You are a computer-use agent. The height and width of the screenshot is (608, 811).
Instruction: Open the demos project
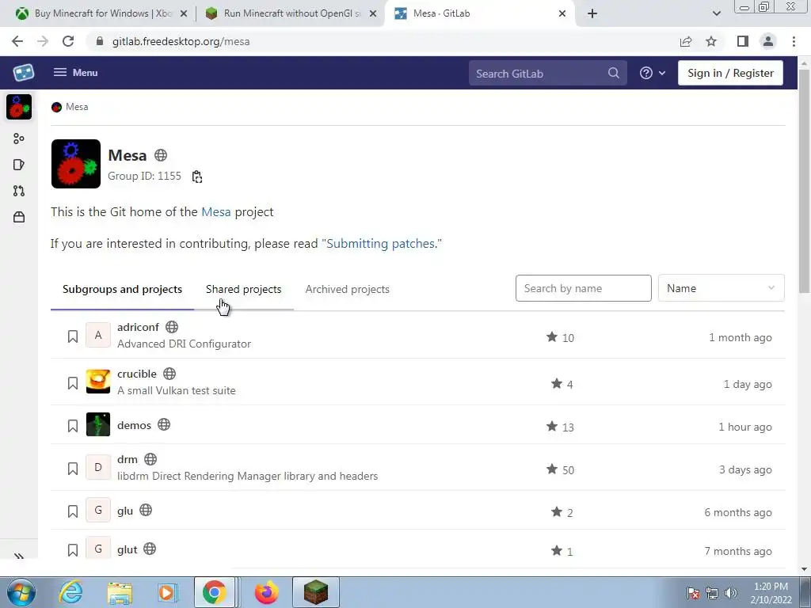point(135,425)
